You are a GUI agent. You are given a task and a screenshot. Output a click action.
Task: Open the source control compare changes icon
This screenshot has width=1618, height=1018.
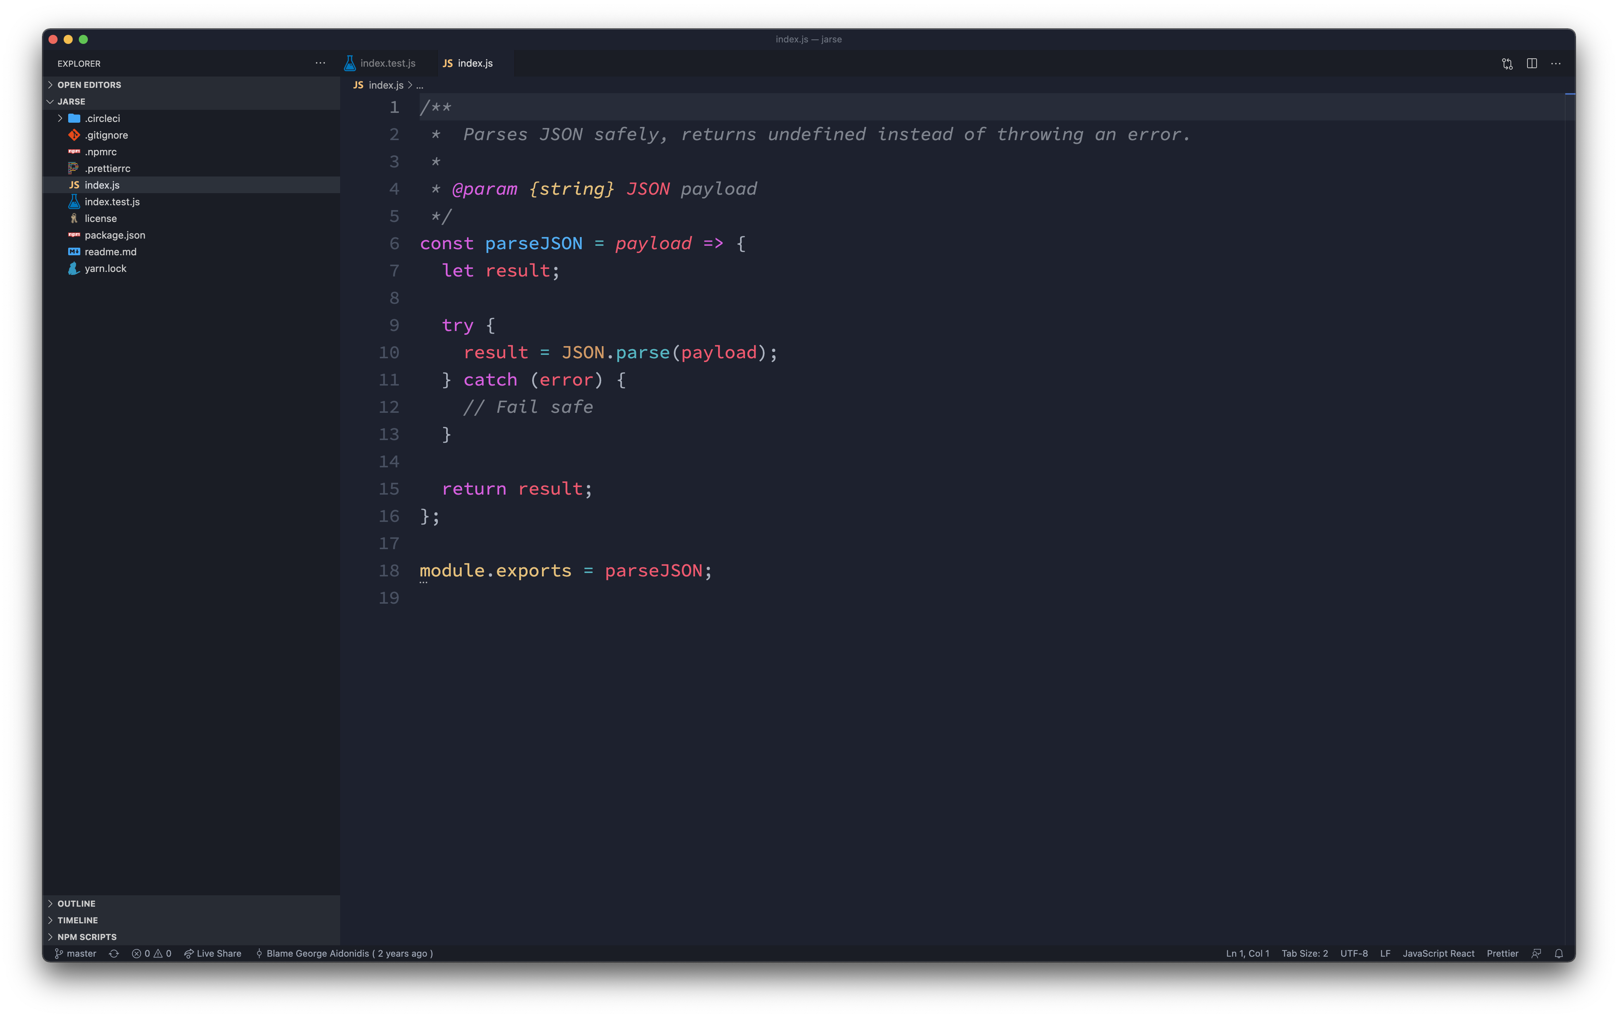pyautogui.click(x=1507, y=63)
